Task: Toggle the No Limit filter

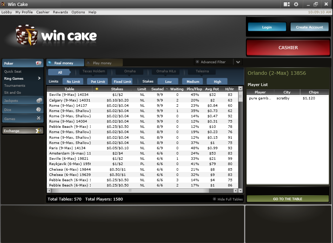Action: tap(73, 81)
